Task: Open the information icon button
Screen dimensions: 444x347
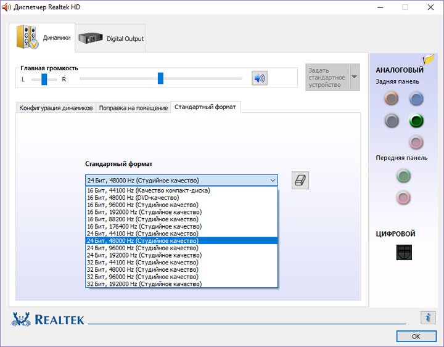Action: (x=428, y=317)
